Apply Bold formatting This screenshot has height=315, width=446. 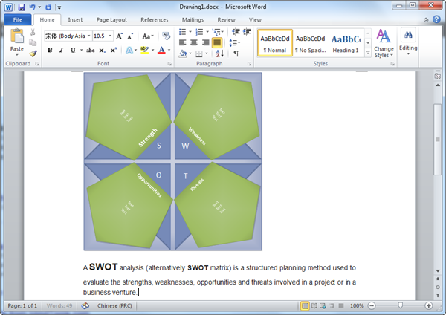tap(50, 51)
